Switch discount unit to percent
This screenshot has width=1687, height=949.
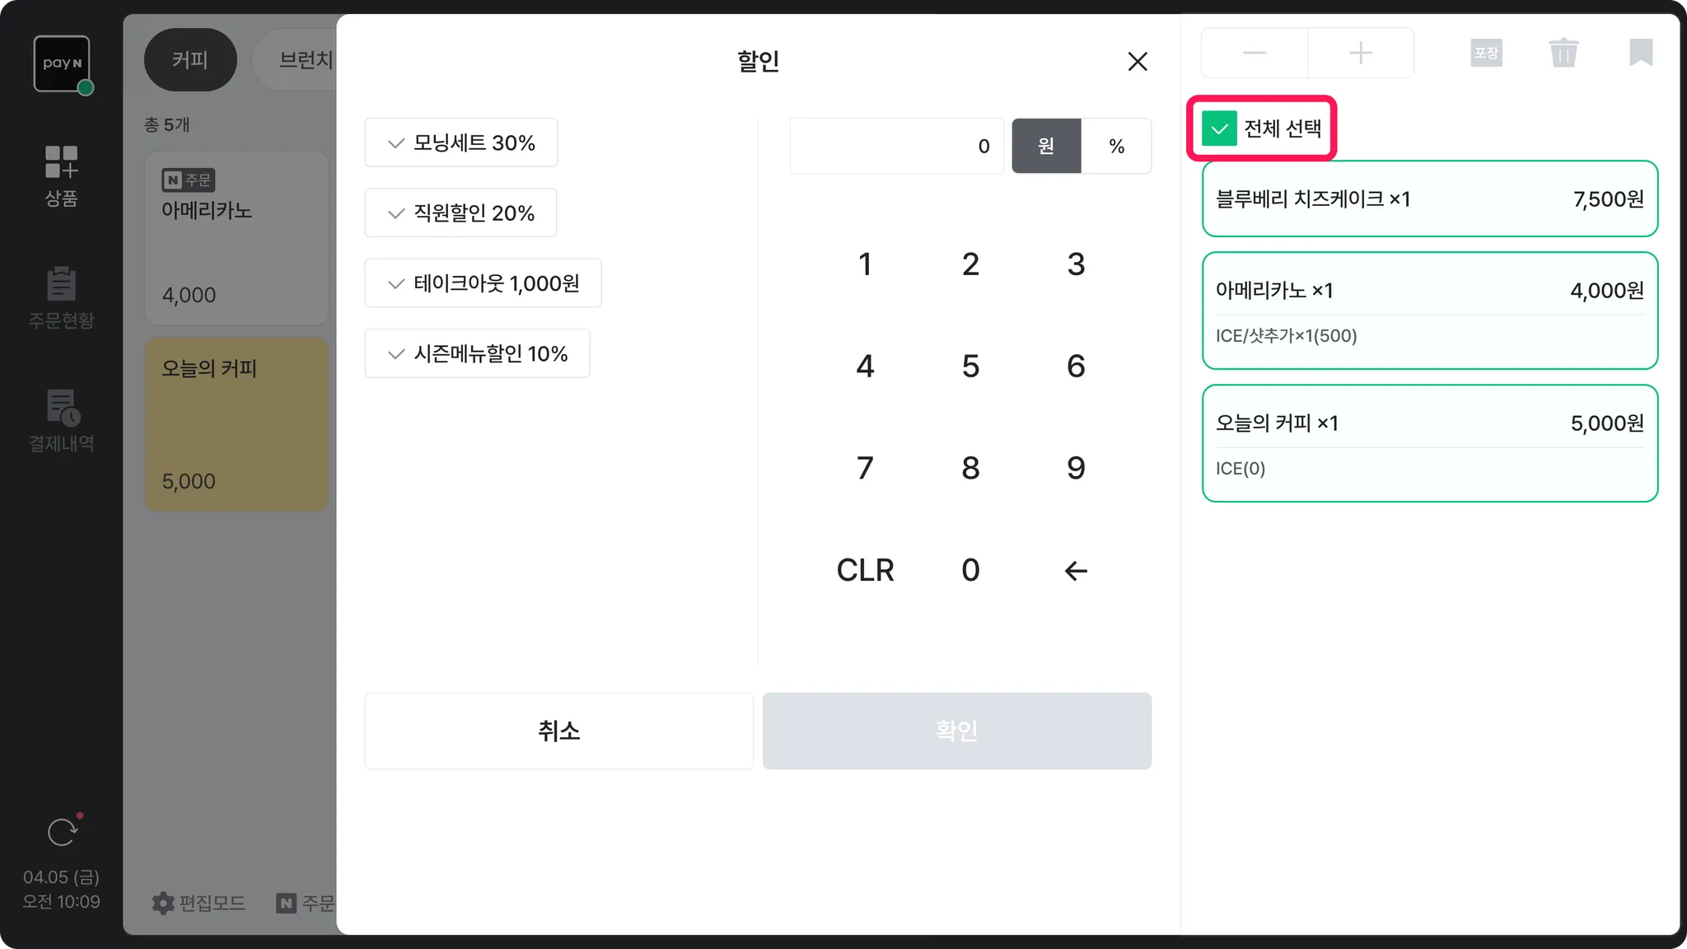pyautogui.click(x=1116, y=146)
